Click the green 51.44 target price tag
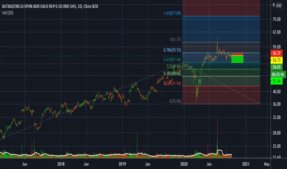Image resolution: width=287 pixels, height=169 pixels. pyautogui.click(x=277, y=81)
